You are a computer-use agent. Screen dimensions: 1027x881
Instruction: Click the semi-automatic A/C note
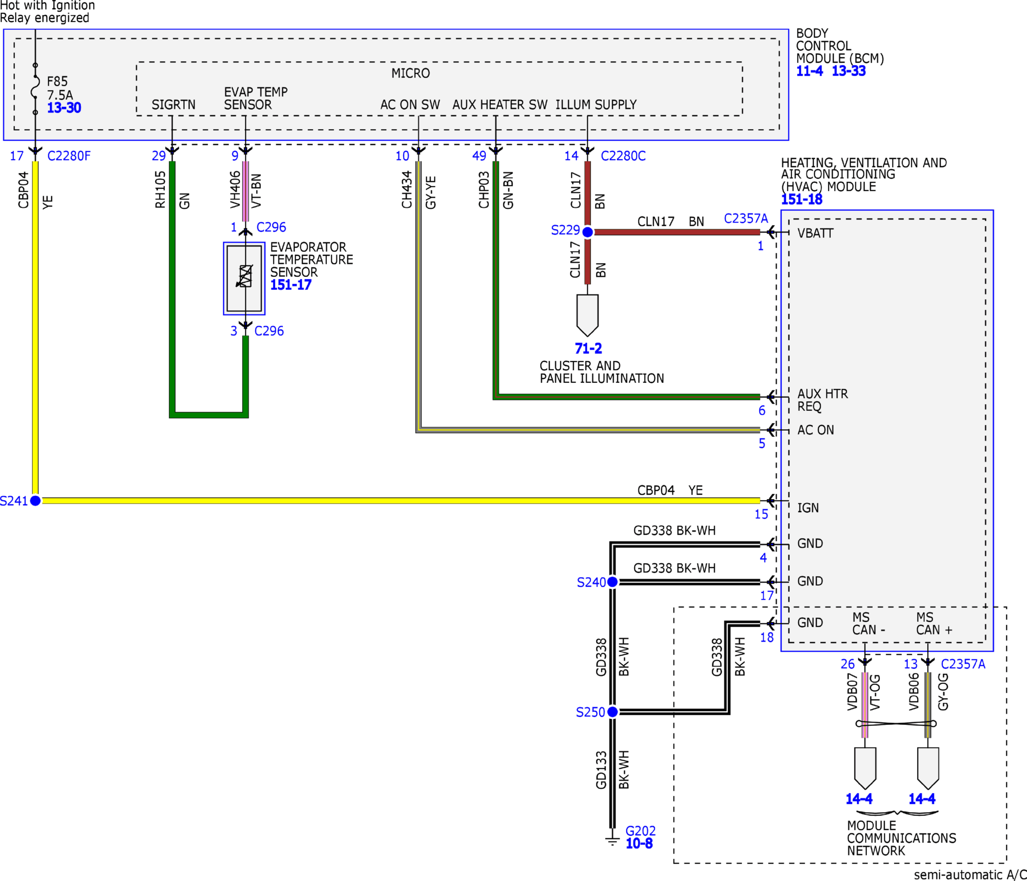click(970, 875)
